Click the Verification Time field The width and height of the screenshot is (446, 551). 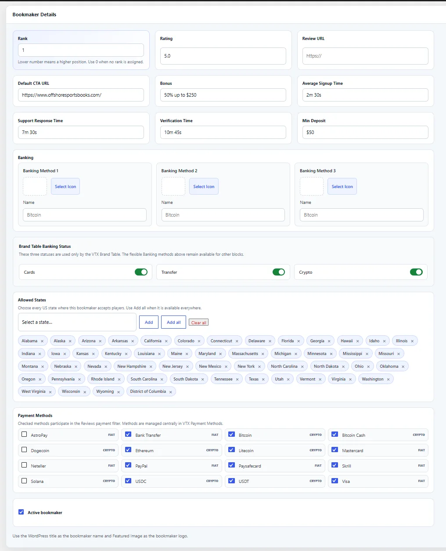[x=223, y=132]
